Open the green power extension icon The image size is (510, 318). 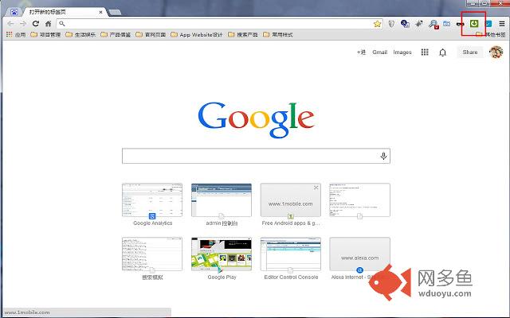[474, 23]
